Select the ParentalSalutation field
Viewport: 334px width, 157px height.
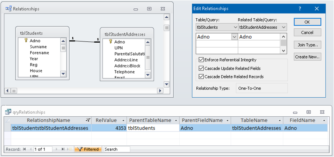[130, 54]
